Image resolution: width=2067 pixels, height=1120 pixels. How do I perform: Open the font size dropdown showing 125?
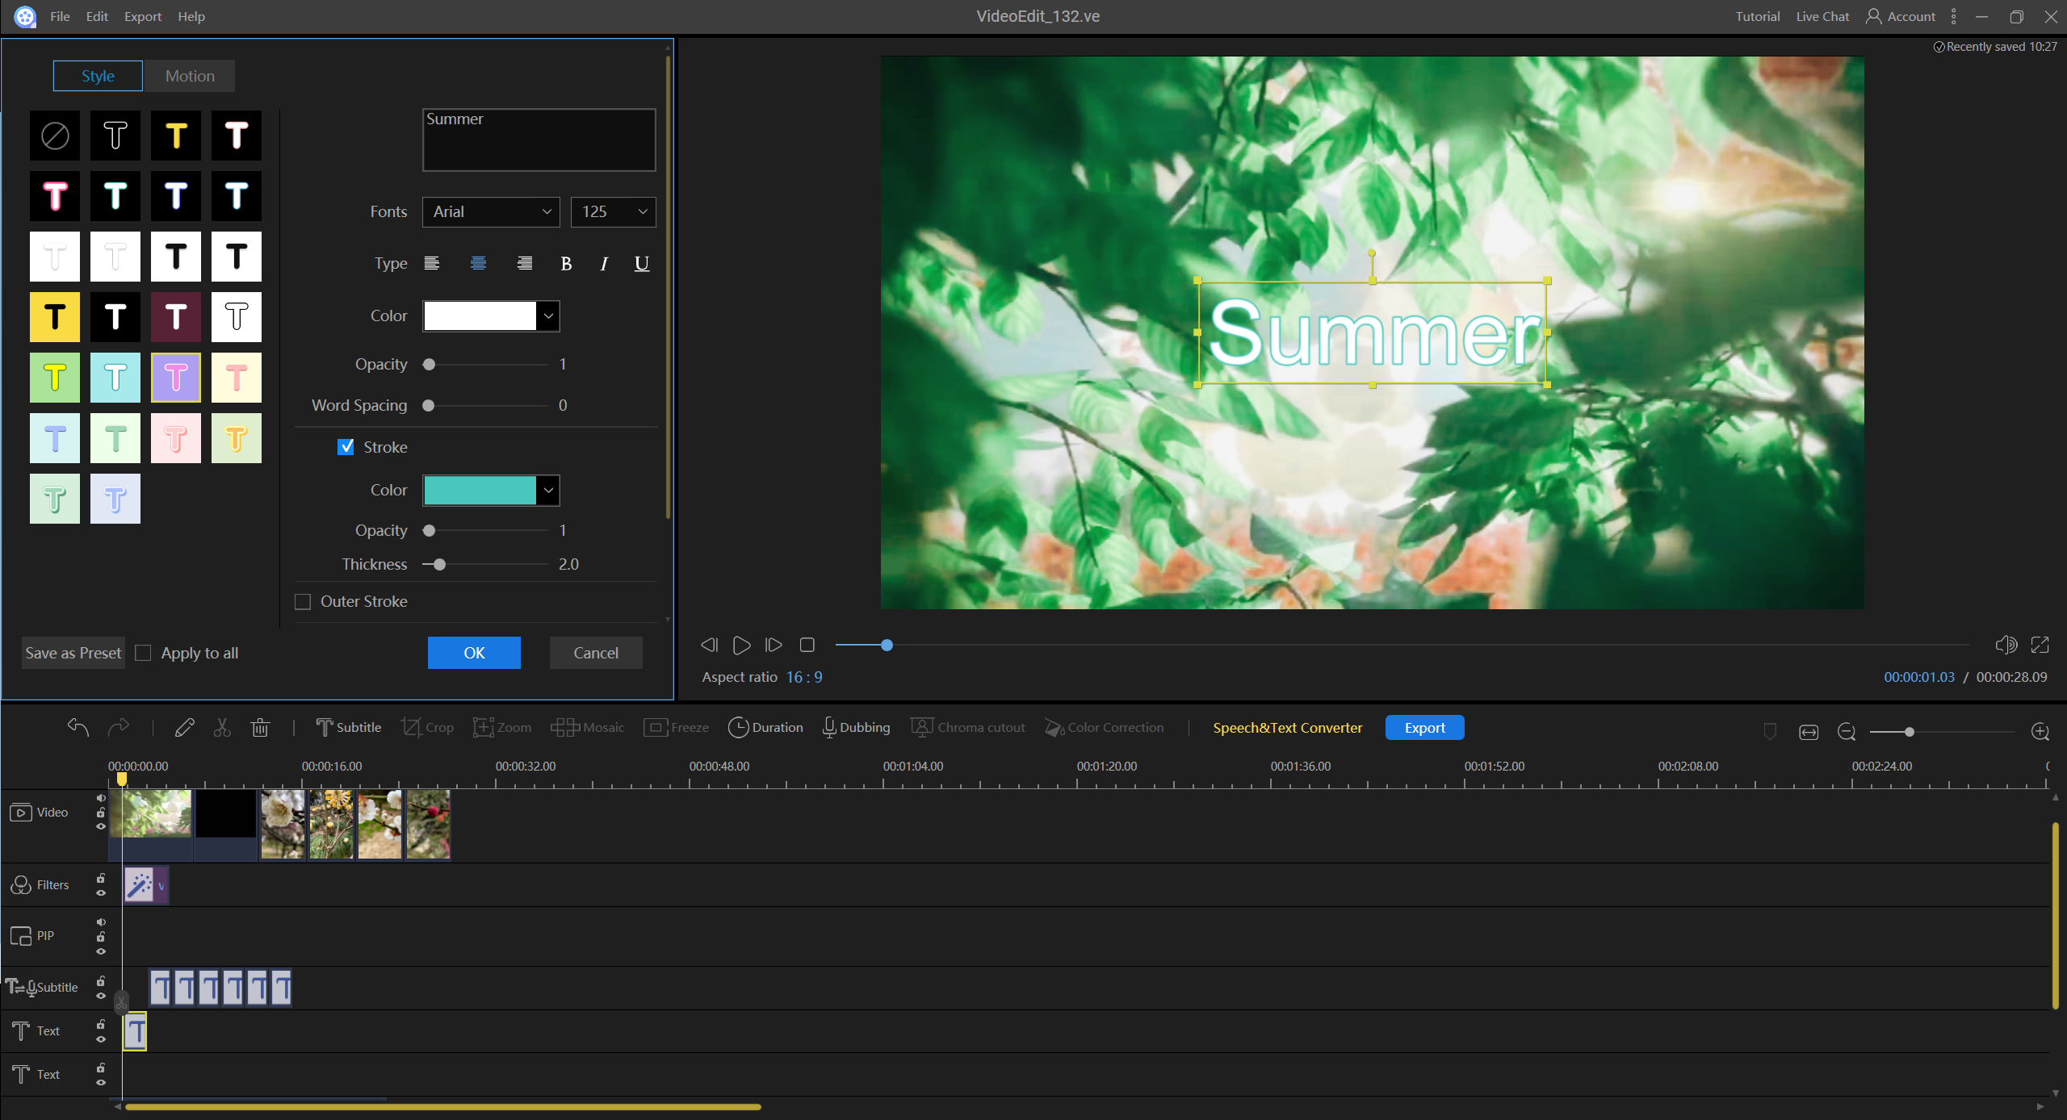coord(613,211)
